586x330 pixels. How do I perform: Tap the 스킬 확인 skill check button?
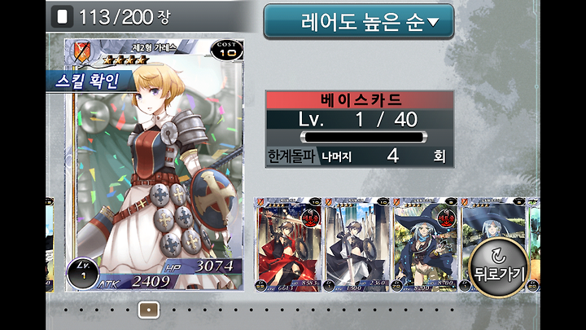pos(89,81)
